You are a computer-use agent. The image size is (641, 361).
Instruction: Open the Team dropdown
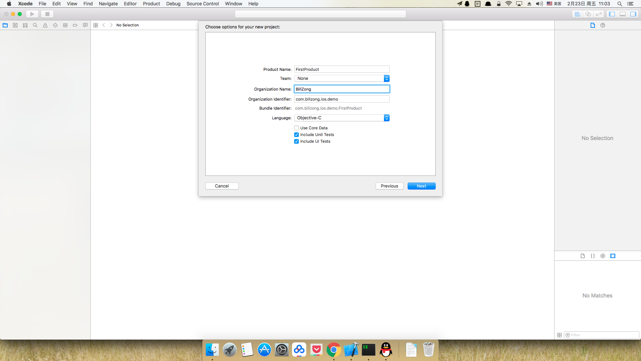pos(342,78)
